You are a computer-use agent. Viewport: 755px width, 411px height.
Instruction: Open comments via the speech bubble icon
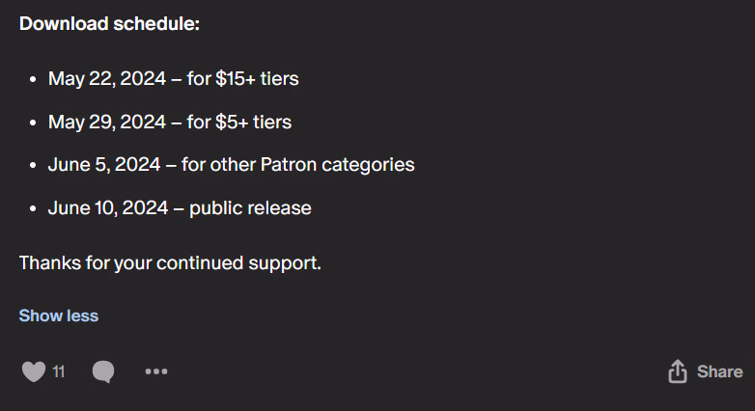tap(103, 371)
